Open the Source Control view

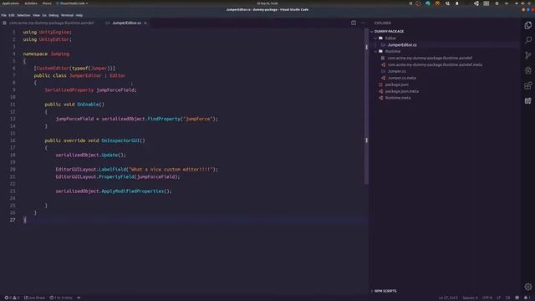[527, 55]
